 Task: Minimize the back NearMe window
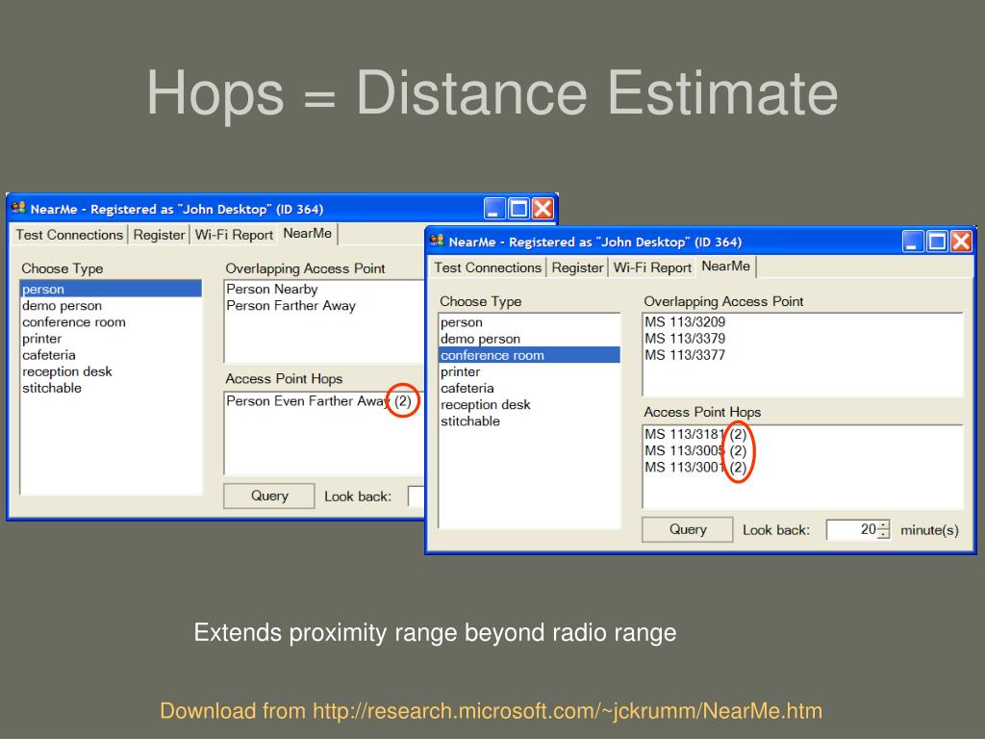click(x=495, y=209)
